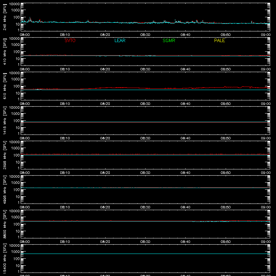
Task: Click 09:00 time label under 2695 MHz plot
Action: (x=266, y=173)
